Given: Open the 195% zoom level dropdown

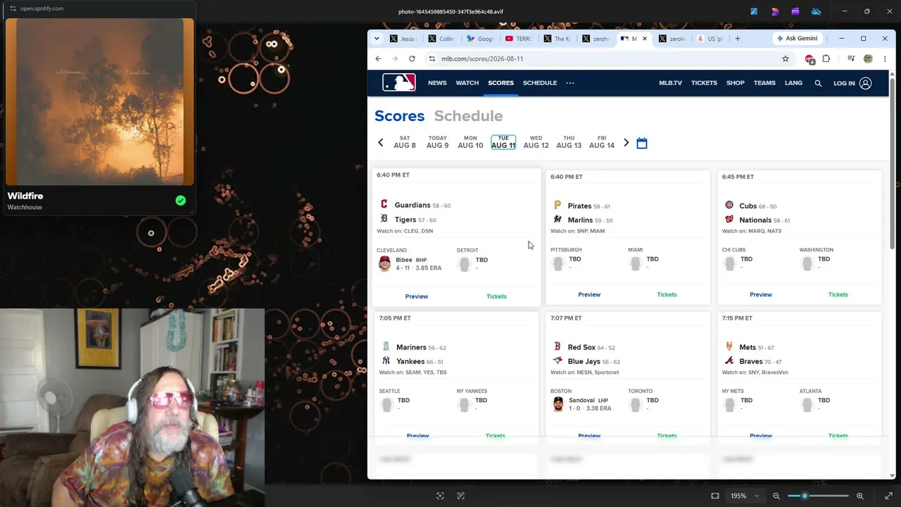Looking at the screenshot, I should (x=745, y=496).
